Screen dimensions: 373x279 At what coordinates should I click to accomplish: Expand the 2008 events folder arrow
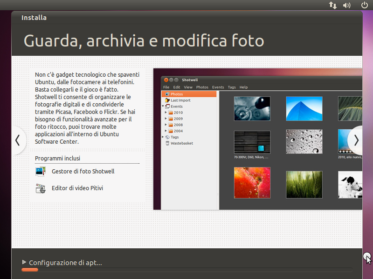[x=166, y=125]
